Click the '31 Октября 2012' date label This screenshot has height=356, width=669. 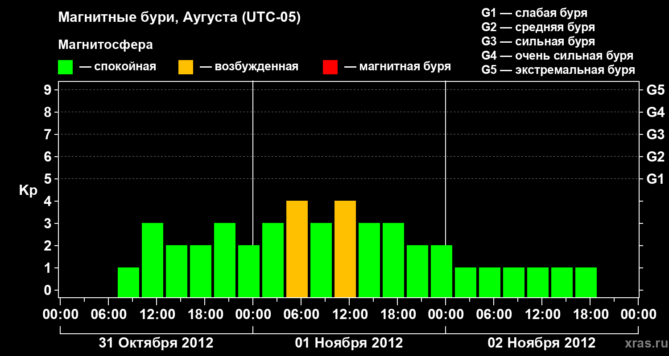coord(156,343)
